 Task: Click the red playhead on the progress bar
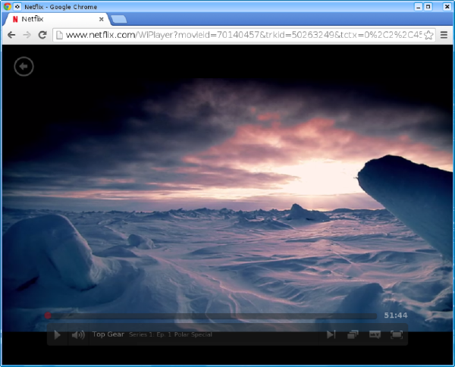(48, 315)
